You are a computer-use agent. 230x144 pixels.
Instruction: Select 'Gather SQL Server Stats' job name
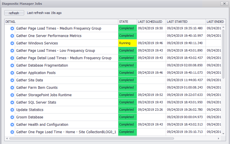(x=36, y=102)
